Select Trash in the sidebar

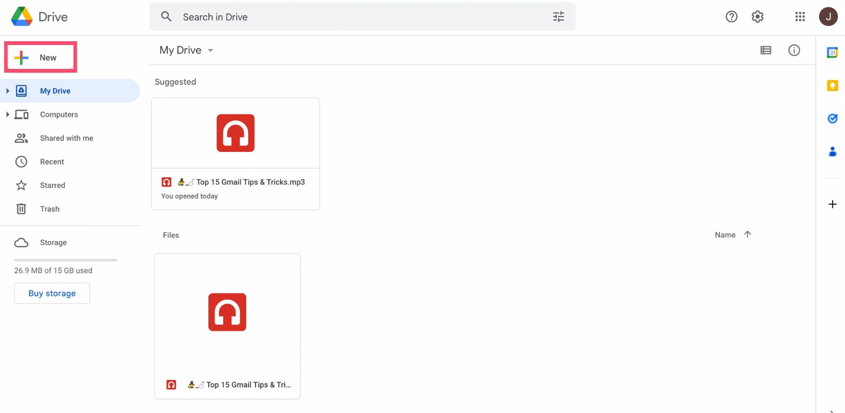click(49, 209)
